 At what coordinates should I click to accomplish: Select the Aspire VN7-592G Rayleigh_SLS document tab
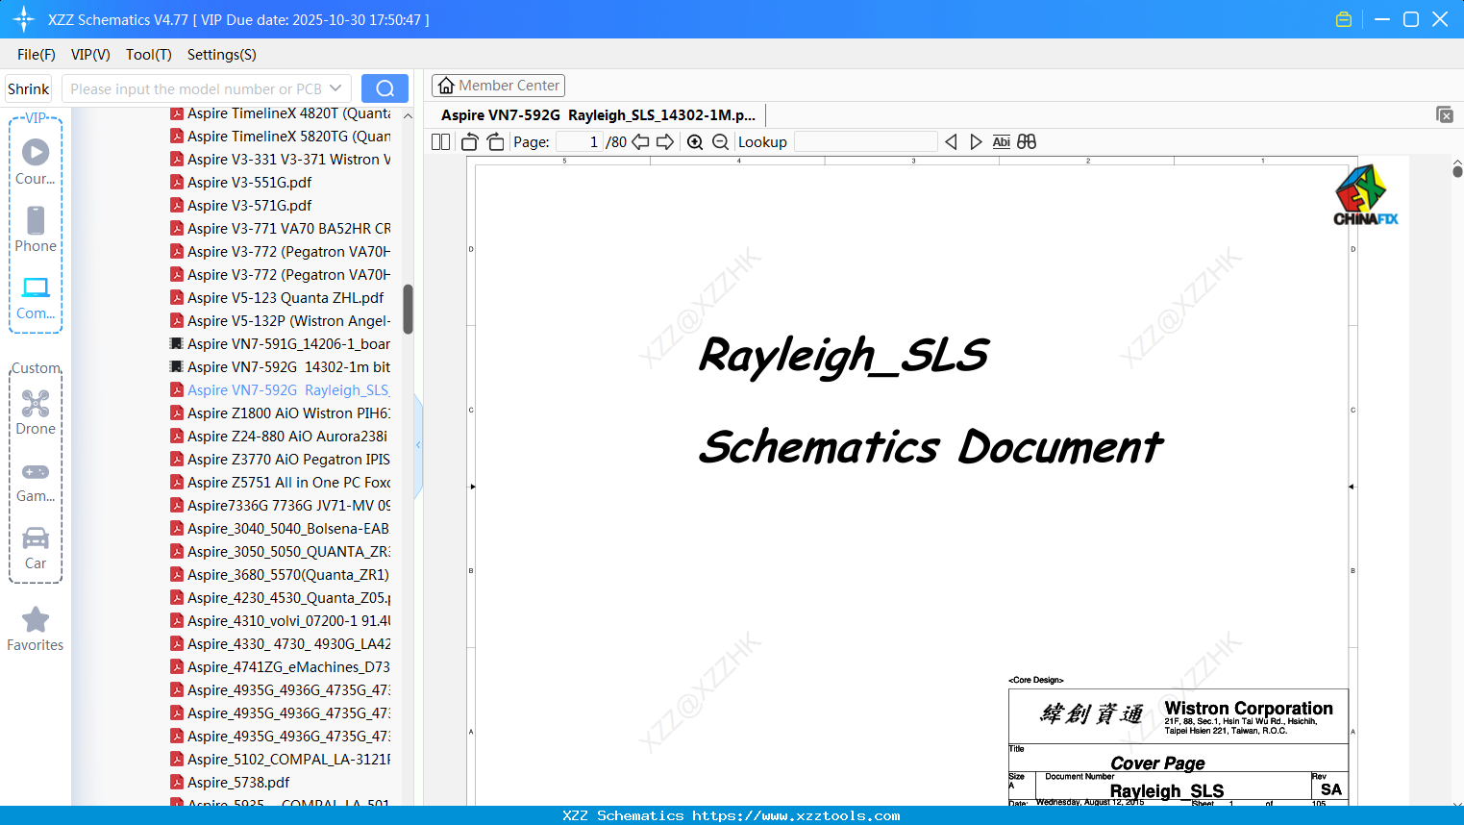pos(598,115)
